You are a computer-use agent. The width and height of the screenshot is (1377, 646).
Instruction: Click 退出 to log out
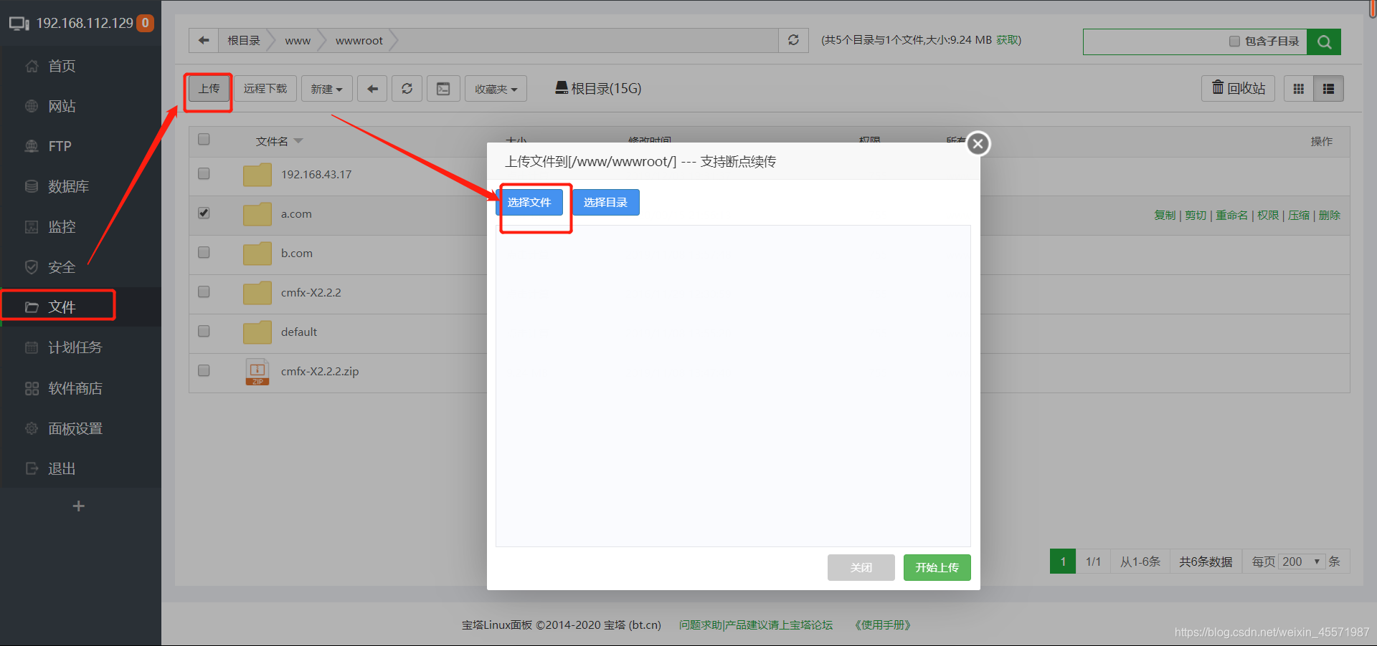pos(62,468)
